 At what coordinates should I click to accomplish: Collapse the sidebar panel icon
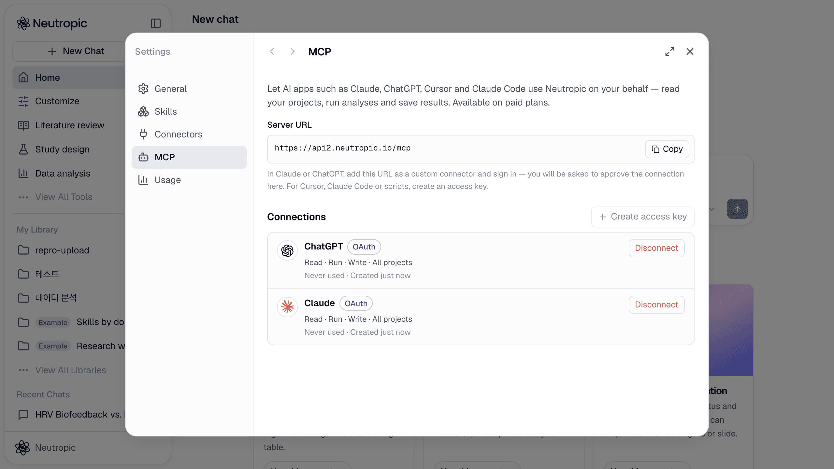point(155,23)
